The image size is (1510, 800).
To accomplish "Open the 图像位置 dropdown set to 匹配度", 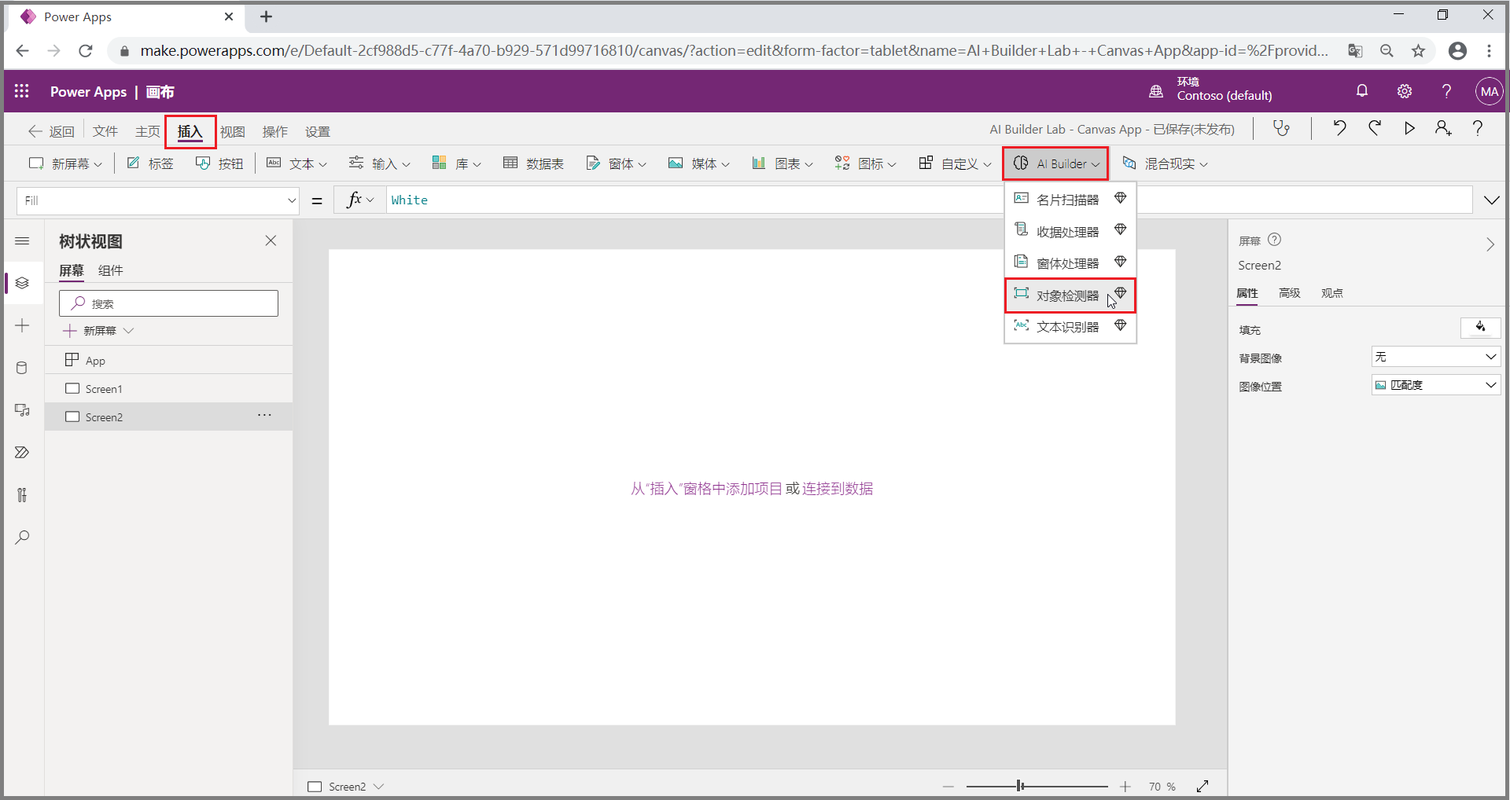I will click(x=1436, y=385).
